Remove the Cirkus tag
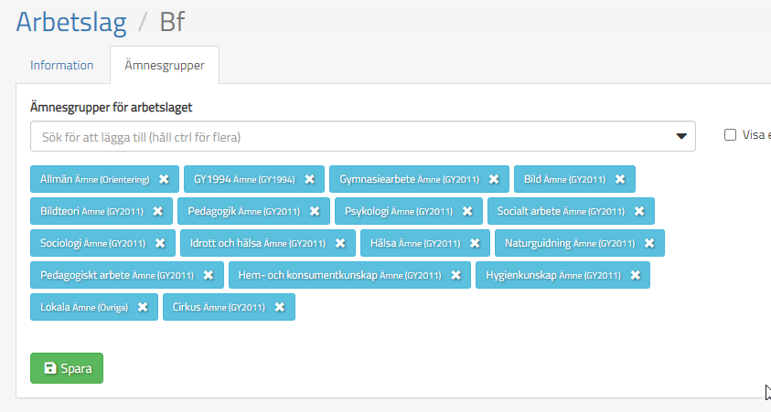The width and height of the screenshot is (771, 412). point(280,307)
